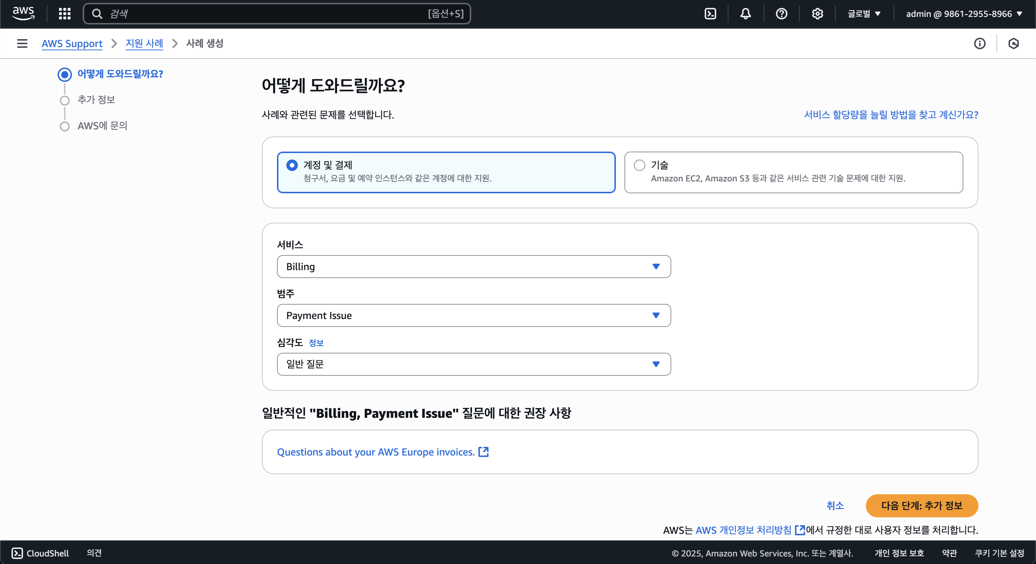
Task: Click the AWS logo home icon
Action: 23,13
